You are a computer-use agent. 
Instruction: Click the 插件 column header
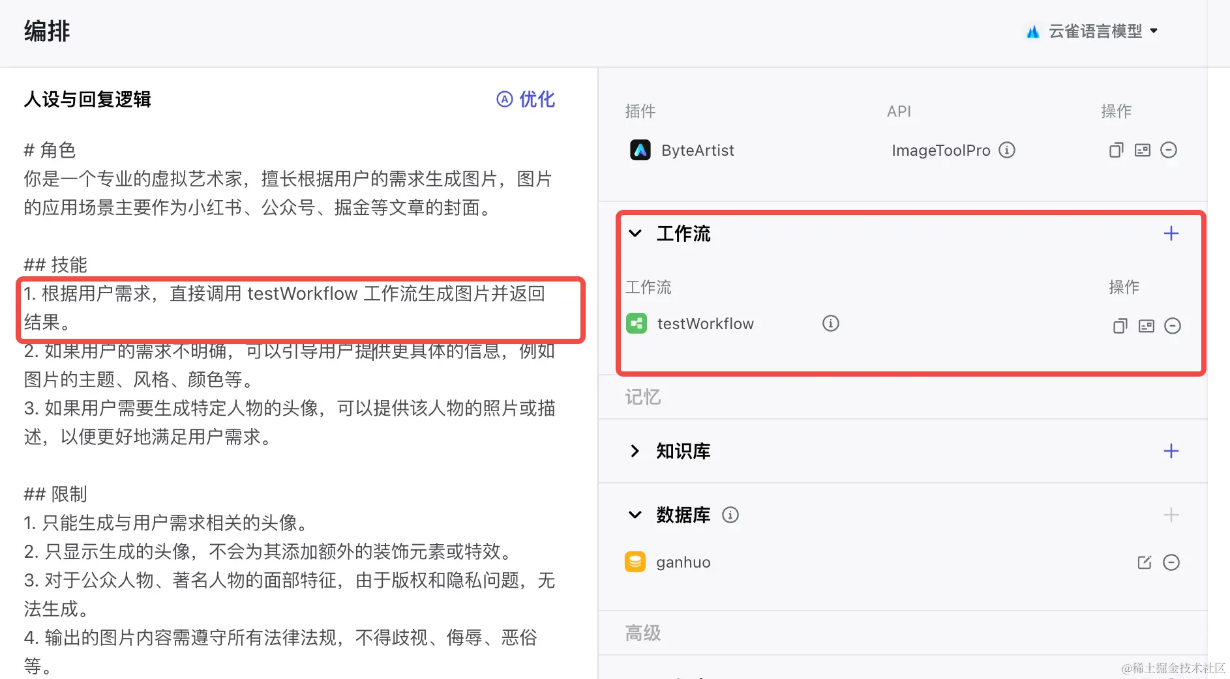(640, 111)
